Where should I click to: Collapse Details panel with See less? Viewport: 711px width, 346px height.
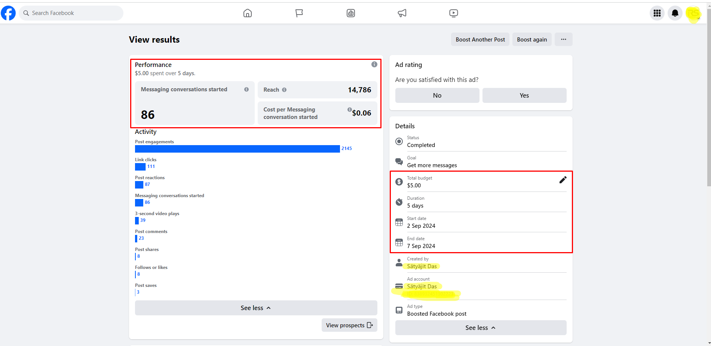click(481, 328)
